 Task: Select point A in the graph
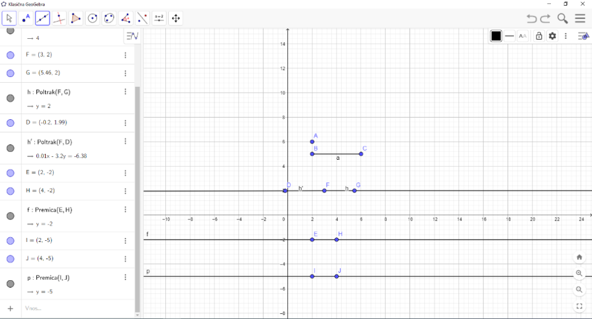pyautogui.click(x=312, y=142)
